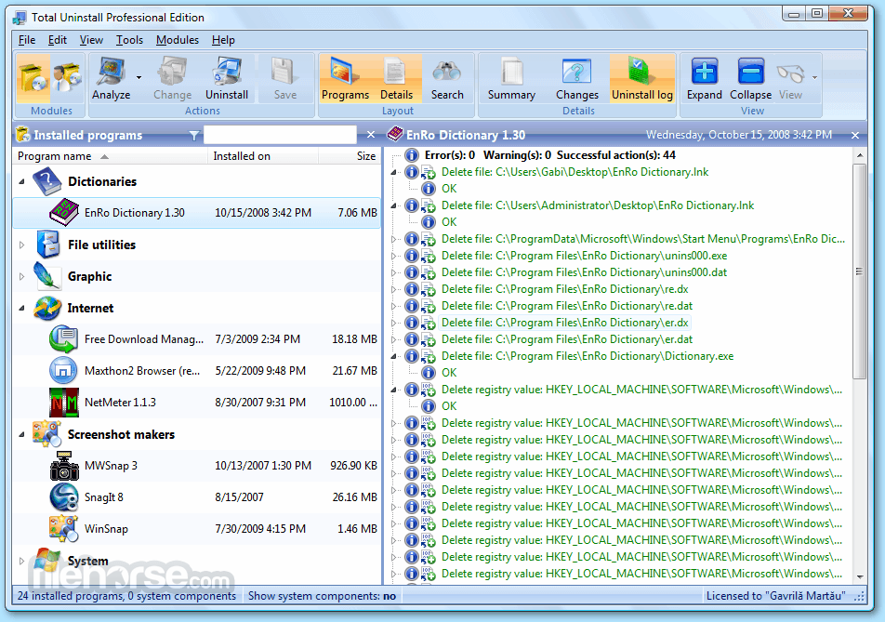Switch to the Changes details view

(x=576, y=78)
